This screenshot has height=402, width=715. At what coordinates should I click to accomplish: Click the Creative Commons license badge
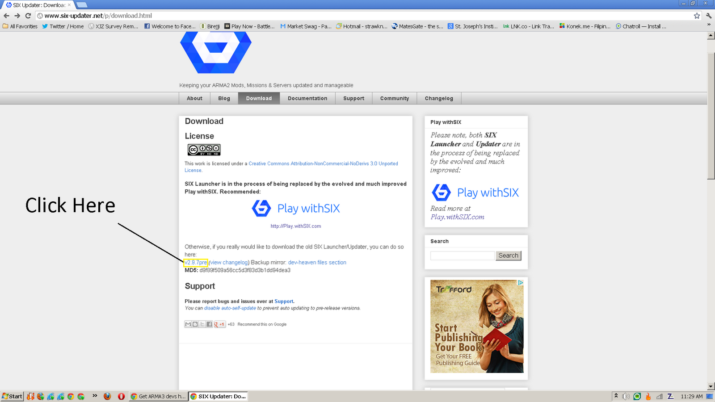(203, 150)
